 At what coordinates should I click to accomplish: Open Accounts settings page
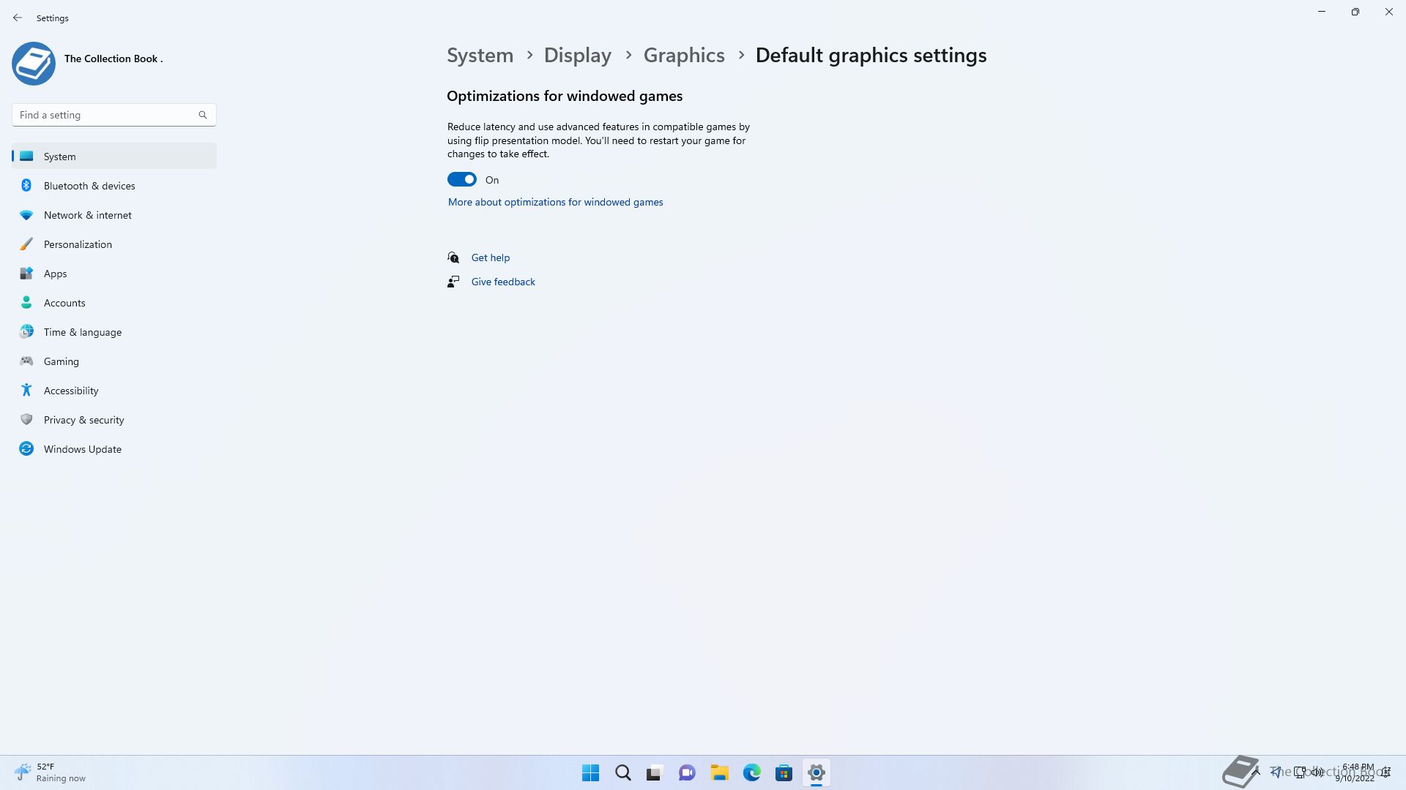(64, 303)
